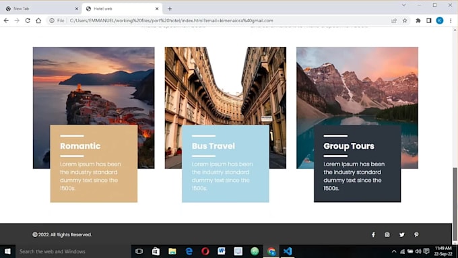Click the Search the web and Windows box
This screenshot has width=458, height=258.
tap(73, 251)
